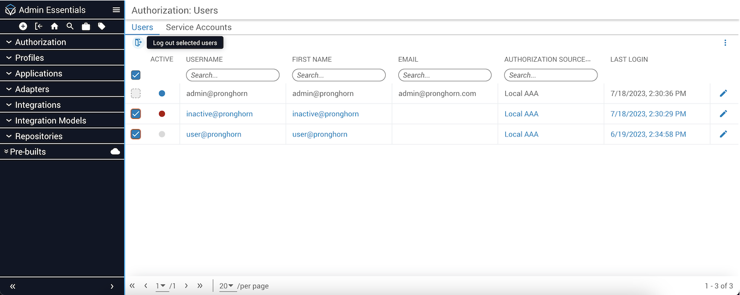Click the Username search input field
Image resolution: width=740 pixels, height=295 pixels.
(233, 75)
